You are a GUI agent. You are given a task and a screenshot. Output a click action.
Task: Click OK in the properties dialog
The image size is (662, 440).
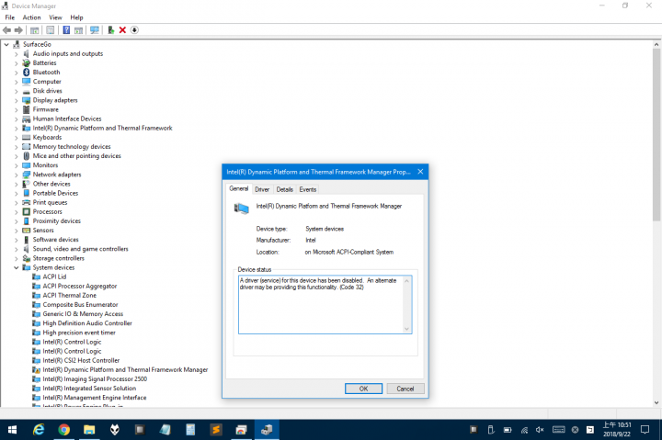click(x=363, y=389)
